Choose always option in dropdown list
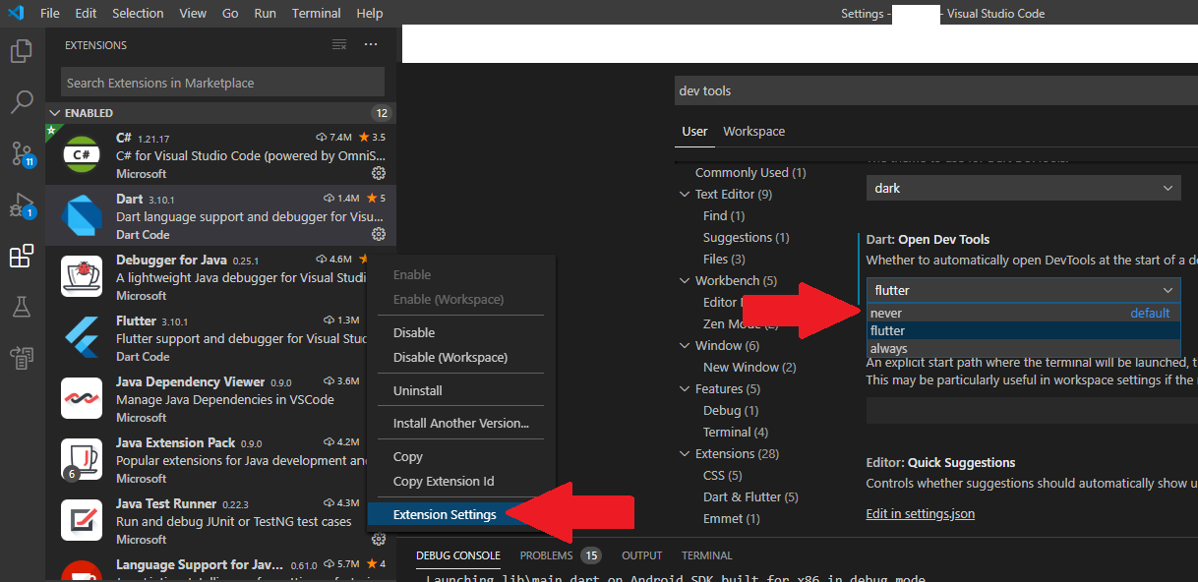The image size is (1198, 582). coord(1023,348)
